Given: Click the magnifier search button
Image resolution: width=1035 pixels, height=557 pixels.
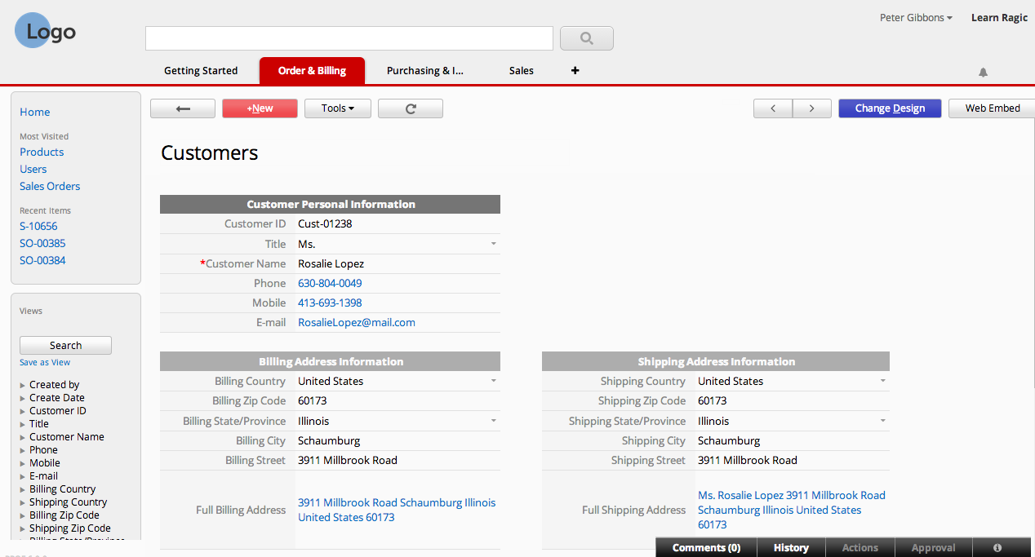Looking at the screenshot, I should [x=586, y=38].
